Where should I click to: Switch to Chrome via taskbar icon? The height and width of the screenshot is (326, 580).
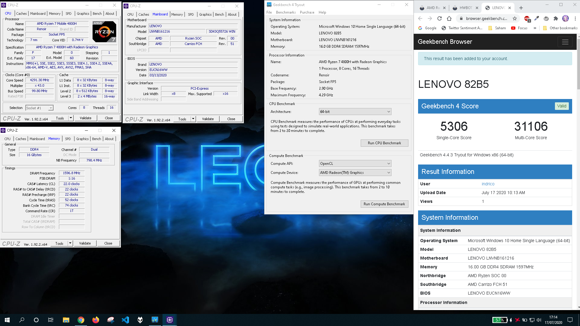[81, 320]
